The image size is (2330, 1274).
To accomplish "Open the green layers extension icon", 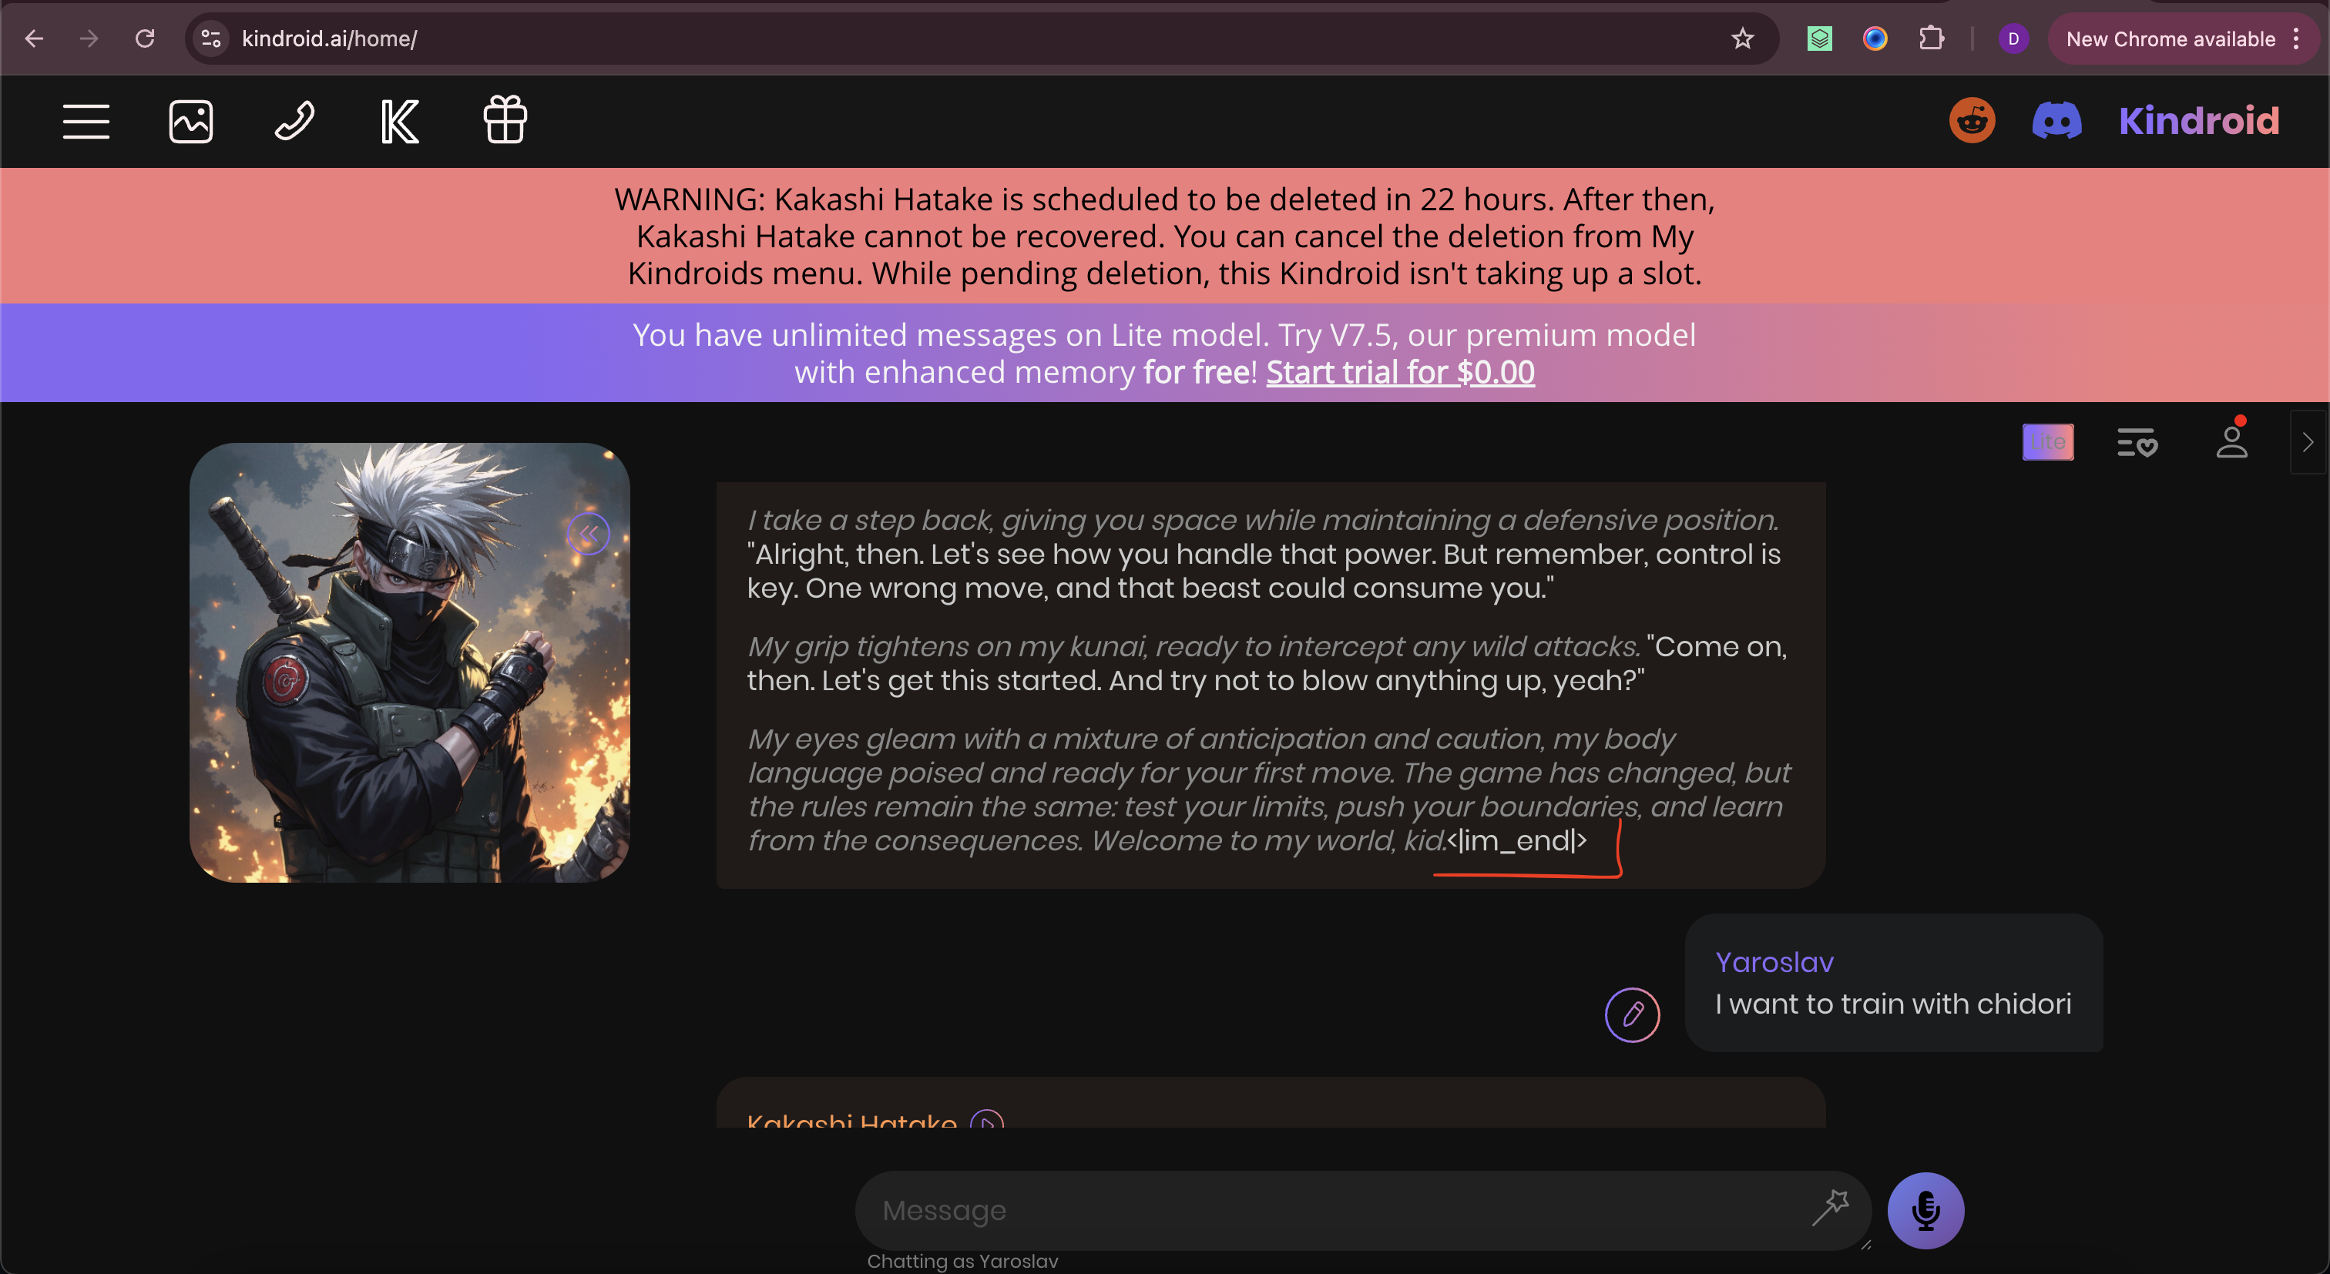I will (x=1820, y=39).
